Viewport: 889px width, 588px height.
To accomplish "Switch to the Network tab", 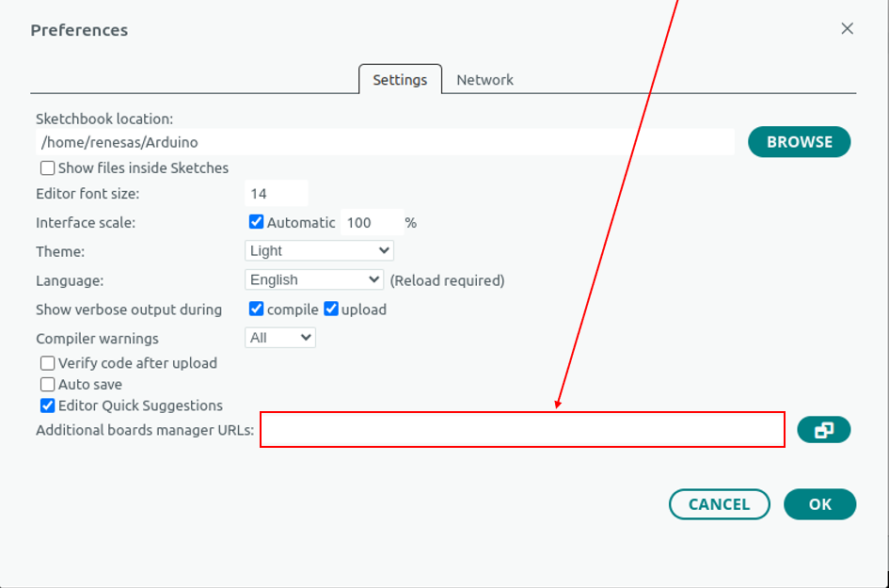I will tap(484, 80).
